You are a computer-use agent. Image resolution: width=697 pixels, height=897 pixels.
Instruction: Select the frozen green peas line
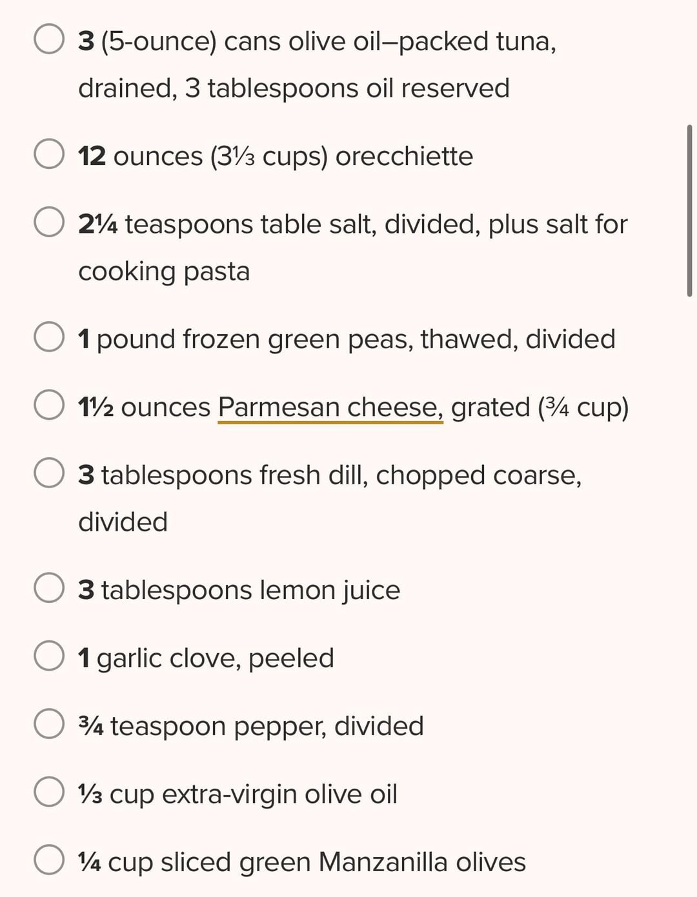point(347,339)
